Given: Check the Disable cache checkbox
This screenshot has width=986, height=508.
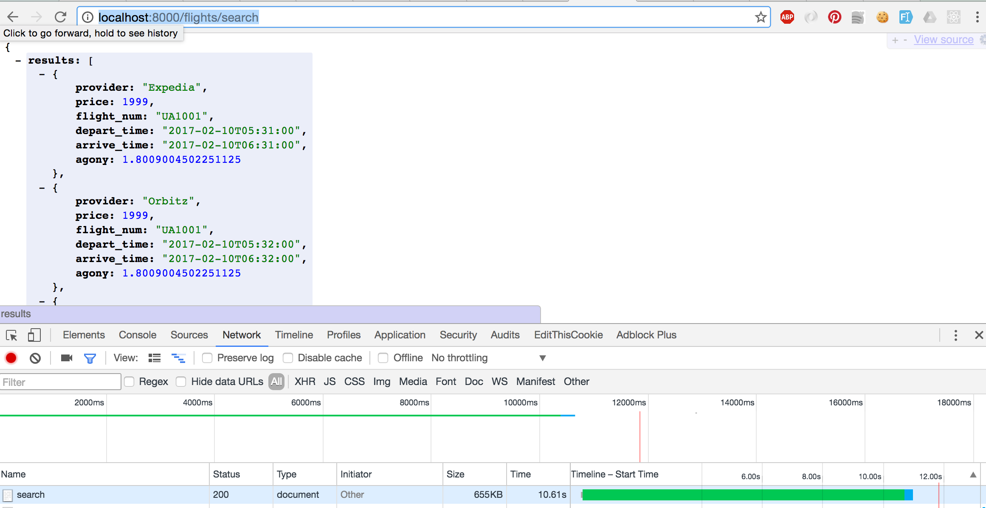Looking at the screenshot, I should [288, 358].
